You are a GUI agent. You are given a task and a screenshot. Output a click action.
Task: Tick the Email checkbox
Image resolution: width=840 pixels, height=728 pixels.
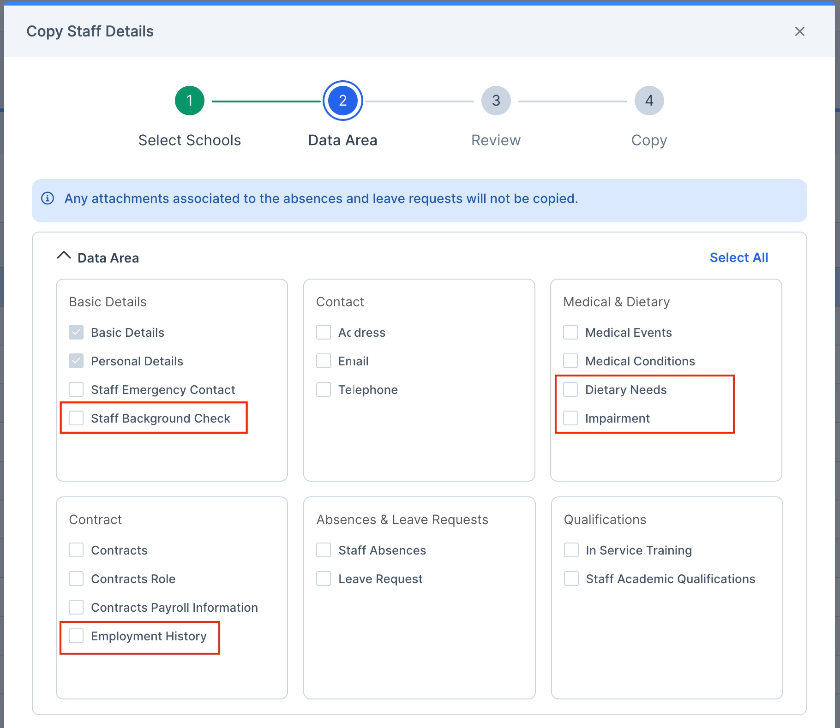click(324, 361)
